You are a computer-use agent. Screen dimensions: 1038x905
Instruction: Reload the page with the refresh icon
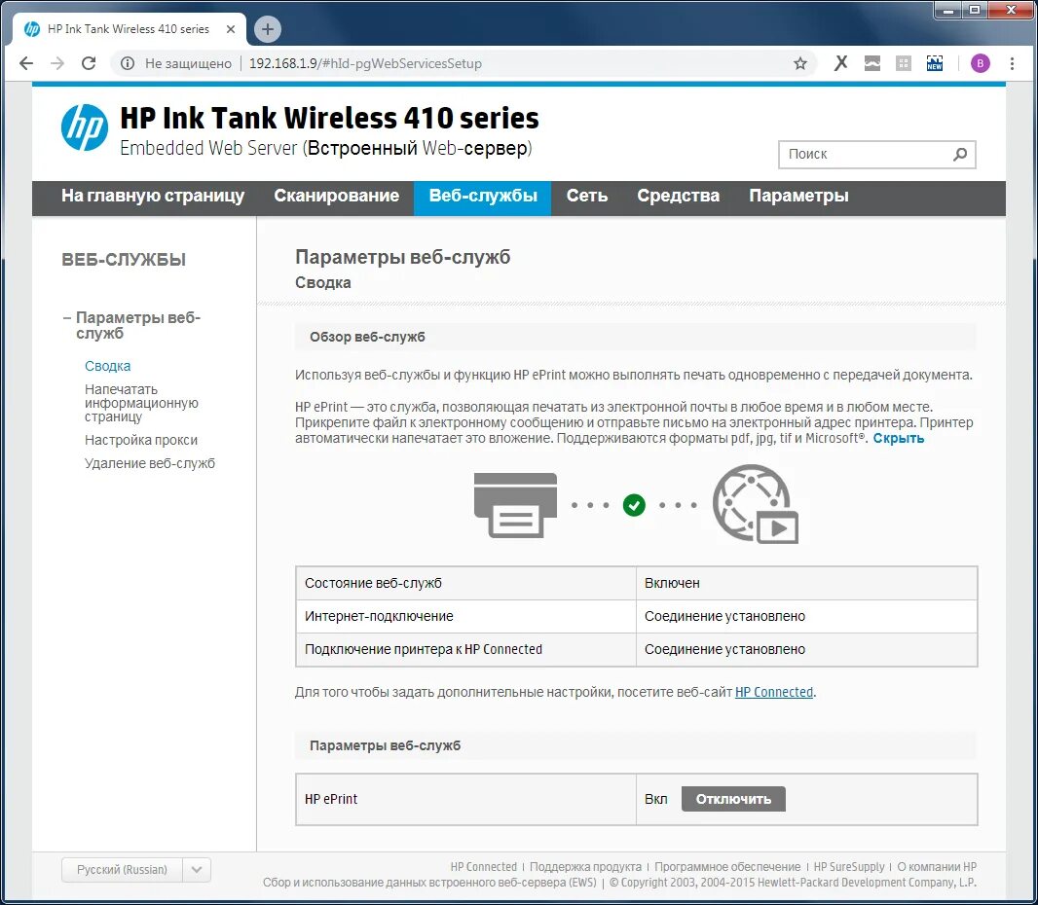click(x=89, y=63)
